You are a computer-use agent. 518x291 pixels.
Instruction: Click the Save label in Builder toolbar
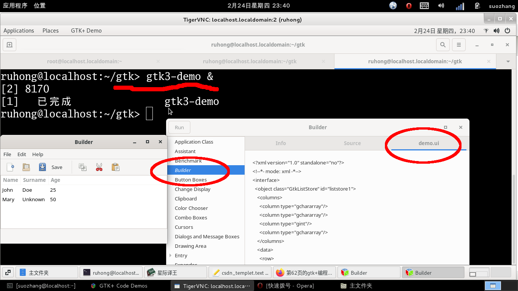[x=57, y=167]
